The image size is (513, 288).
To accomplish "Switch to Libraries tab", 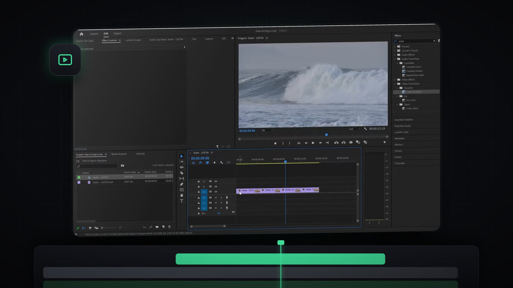I will pyautogui.click(x=140, y=154).
